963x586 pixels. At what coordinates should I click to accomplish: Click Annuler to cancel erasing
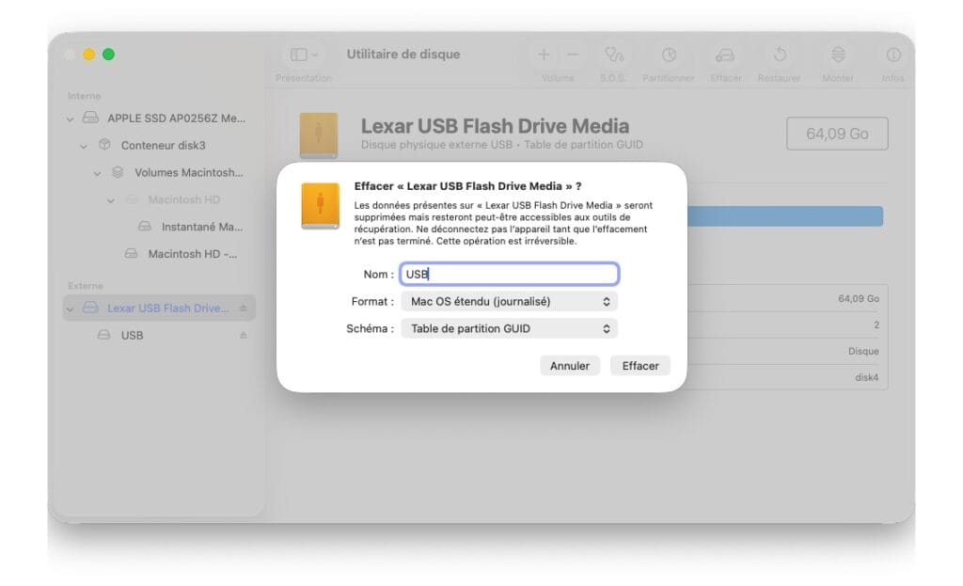click(569, 366)
